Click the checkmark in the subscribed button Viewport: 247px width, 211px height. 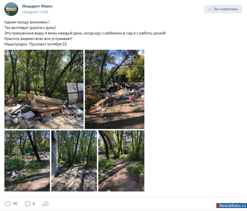tap(210, 9)
